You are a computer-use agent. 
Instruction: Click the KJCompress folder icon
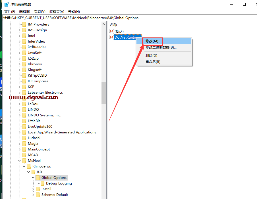point(24,81)
